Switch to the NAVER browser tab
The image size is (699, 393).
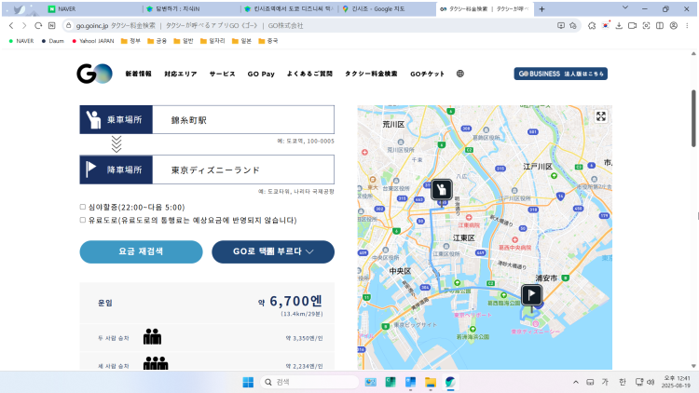[x=91, y=9]
